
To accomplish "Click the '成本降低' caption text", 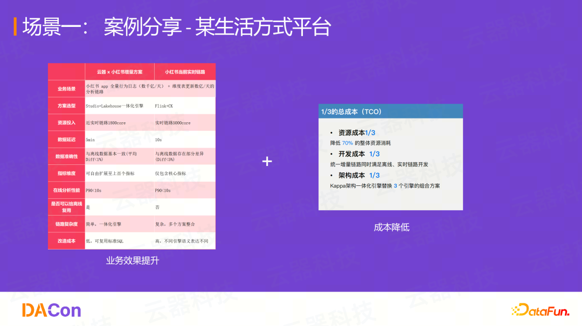I will tap(392, 227).
